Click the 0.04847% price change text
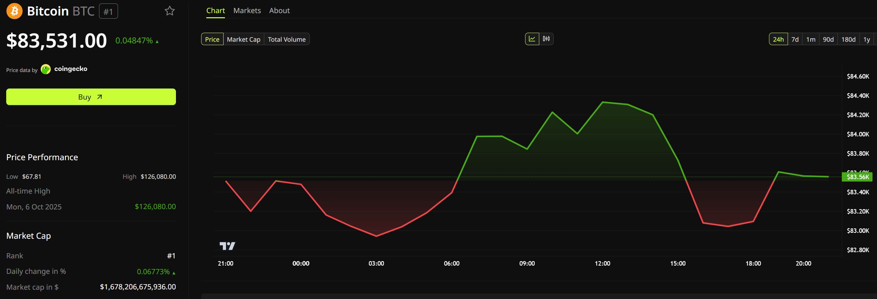The width and height of the screenshot is (877, 299). (x=134, y=41)
